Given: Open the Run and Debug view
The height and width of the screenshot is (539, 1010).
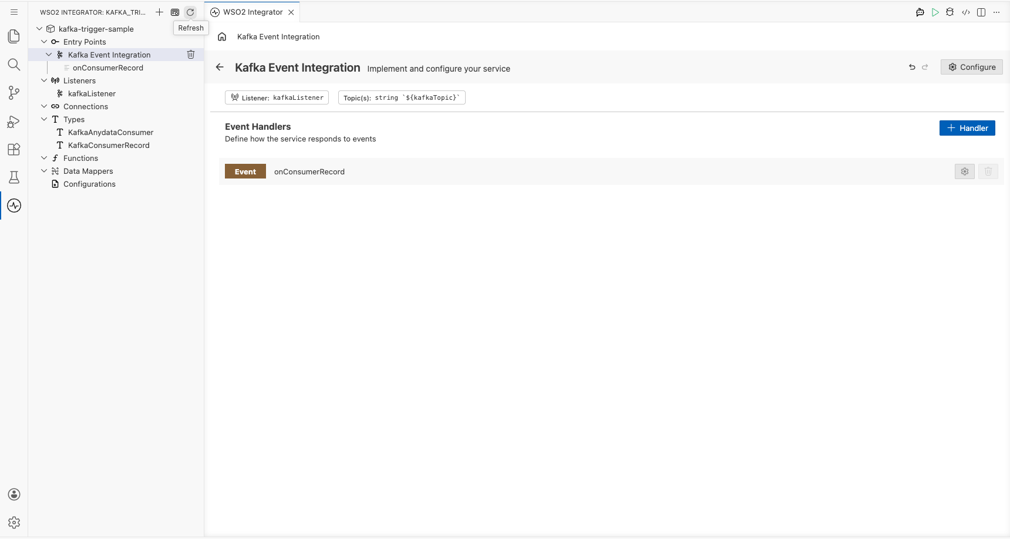Looking at the screenshot, I should coord(14,121).
